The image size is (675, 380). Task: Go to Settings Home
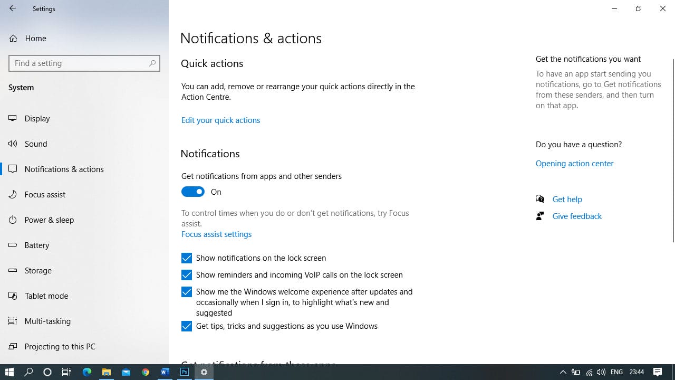coord(35,38)
